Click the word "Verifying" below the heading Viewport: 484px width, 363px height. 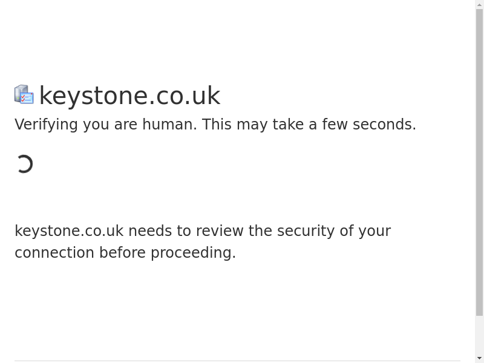coord(47,125)
